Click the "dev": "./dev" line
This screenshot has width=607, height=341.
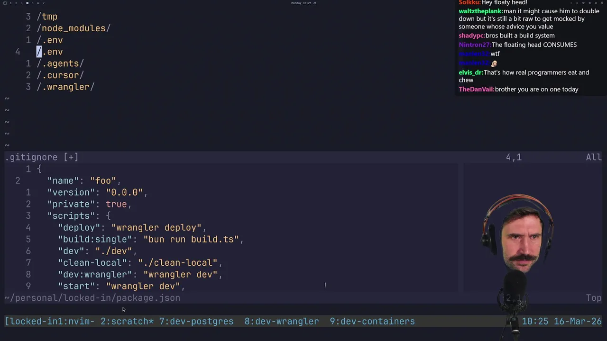(97, 251)
